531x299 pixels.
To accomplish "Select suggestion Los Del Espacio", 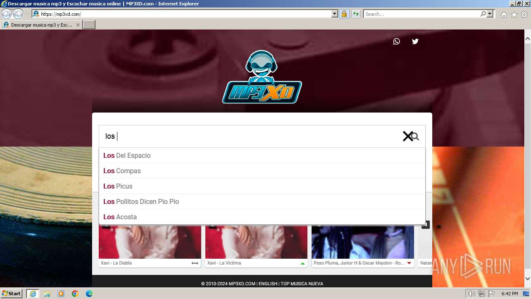I will (x=262, y=155).
